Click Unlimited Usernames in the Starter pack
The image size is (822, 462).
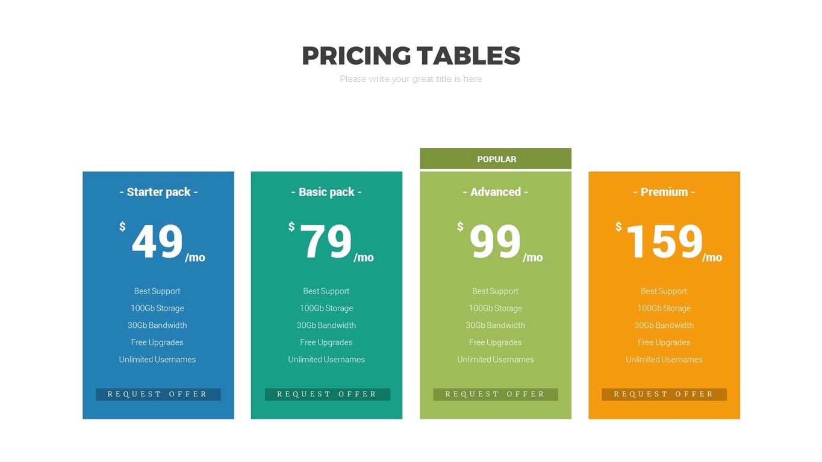click(157, 360)
